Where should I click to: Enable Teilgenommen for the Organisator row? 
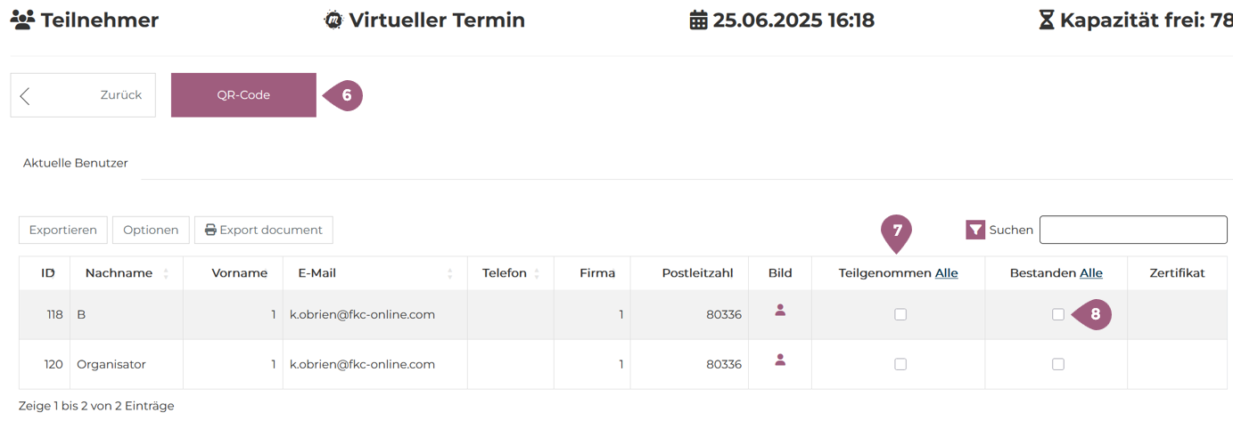click(x=900, y=364)
